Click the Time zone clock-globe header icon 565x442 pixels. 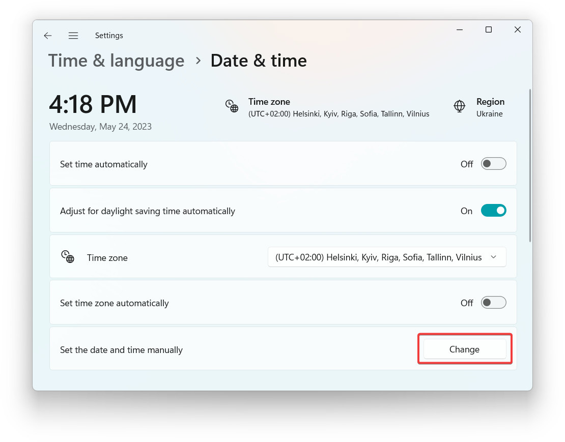(232, 106)
